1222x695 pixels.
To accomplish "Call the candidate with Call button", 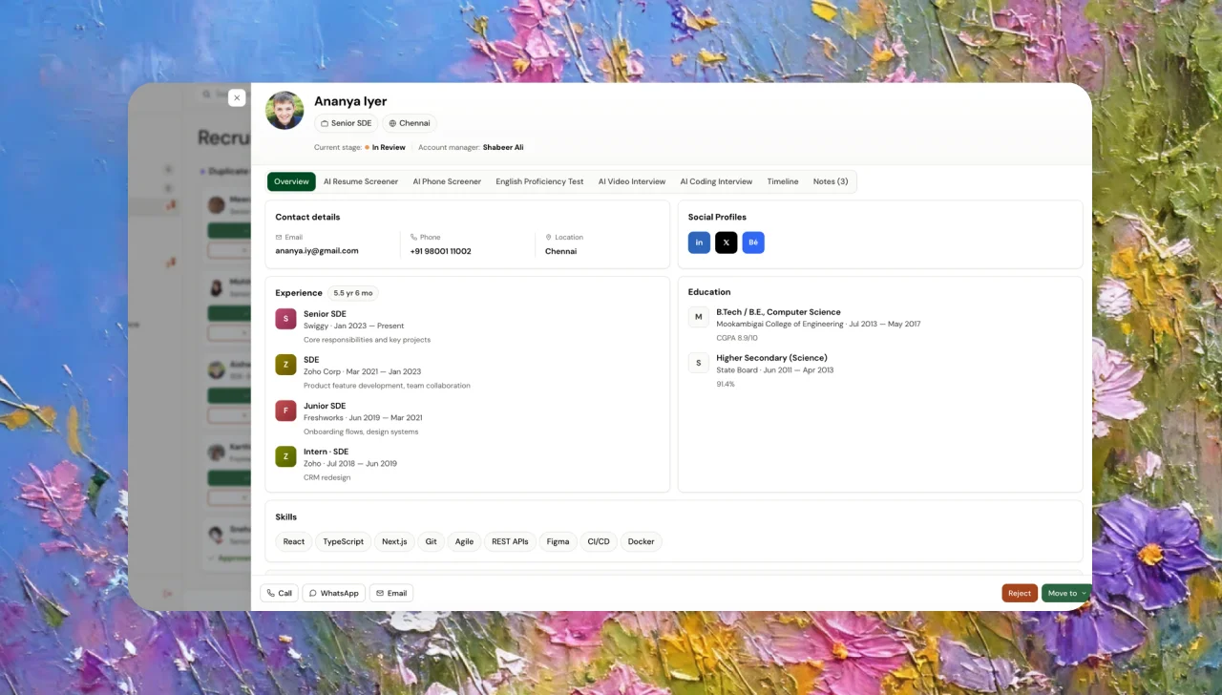I will [280, 593].
